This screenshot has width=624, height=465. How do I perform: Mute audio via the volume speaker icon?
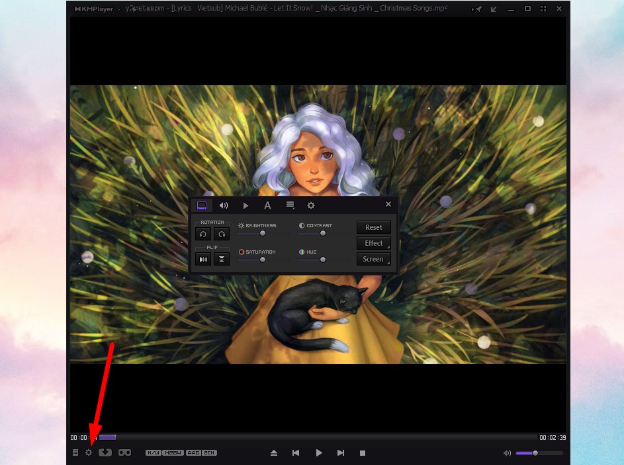pyautogui.click(x=507, y=453)
